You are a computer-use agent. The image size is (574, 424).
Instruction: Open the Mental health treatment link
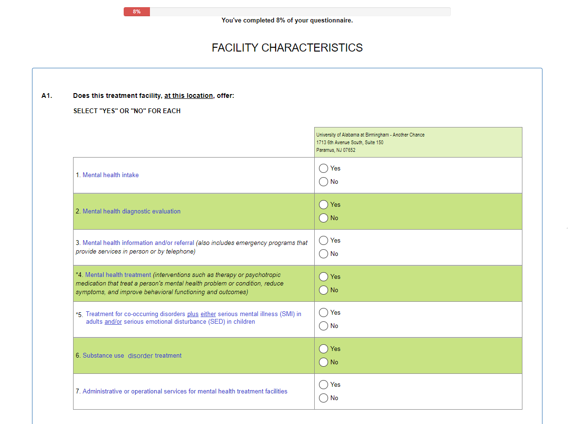pyautogui.click(x=118, y=275)
